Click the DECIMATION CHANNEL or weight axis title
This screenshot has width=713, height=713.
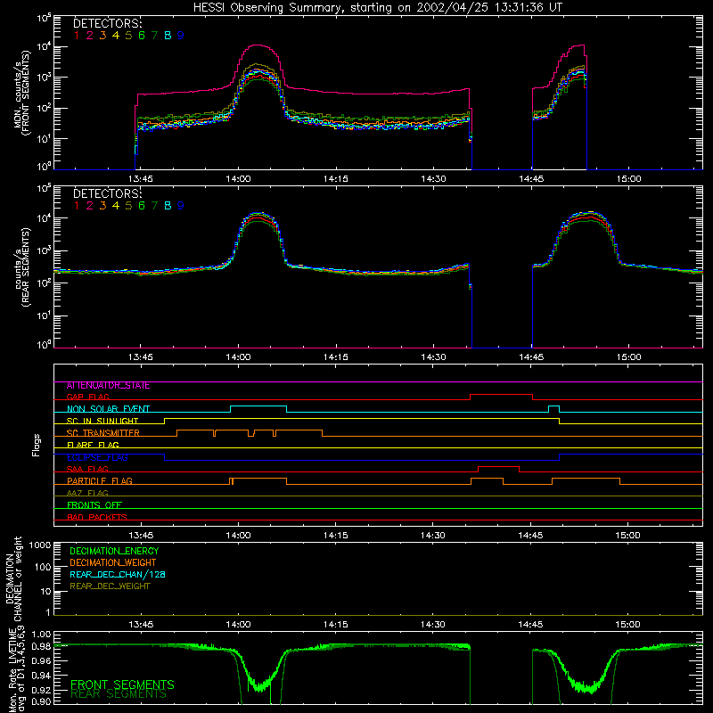[13, 578]
